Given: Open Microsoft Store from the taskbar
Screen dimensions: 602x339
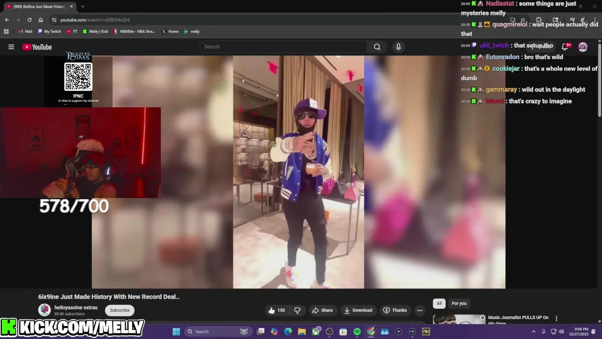Looking at the screenshot, I should 343,331.
